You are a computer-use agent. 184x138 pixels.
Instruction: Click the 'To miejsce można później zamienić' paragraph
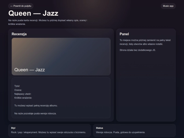(145, 42)
